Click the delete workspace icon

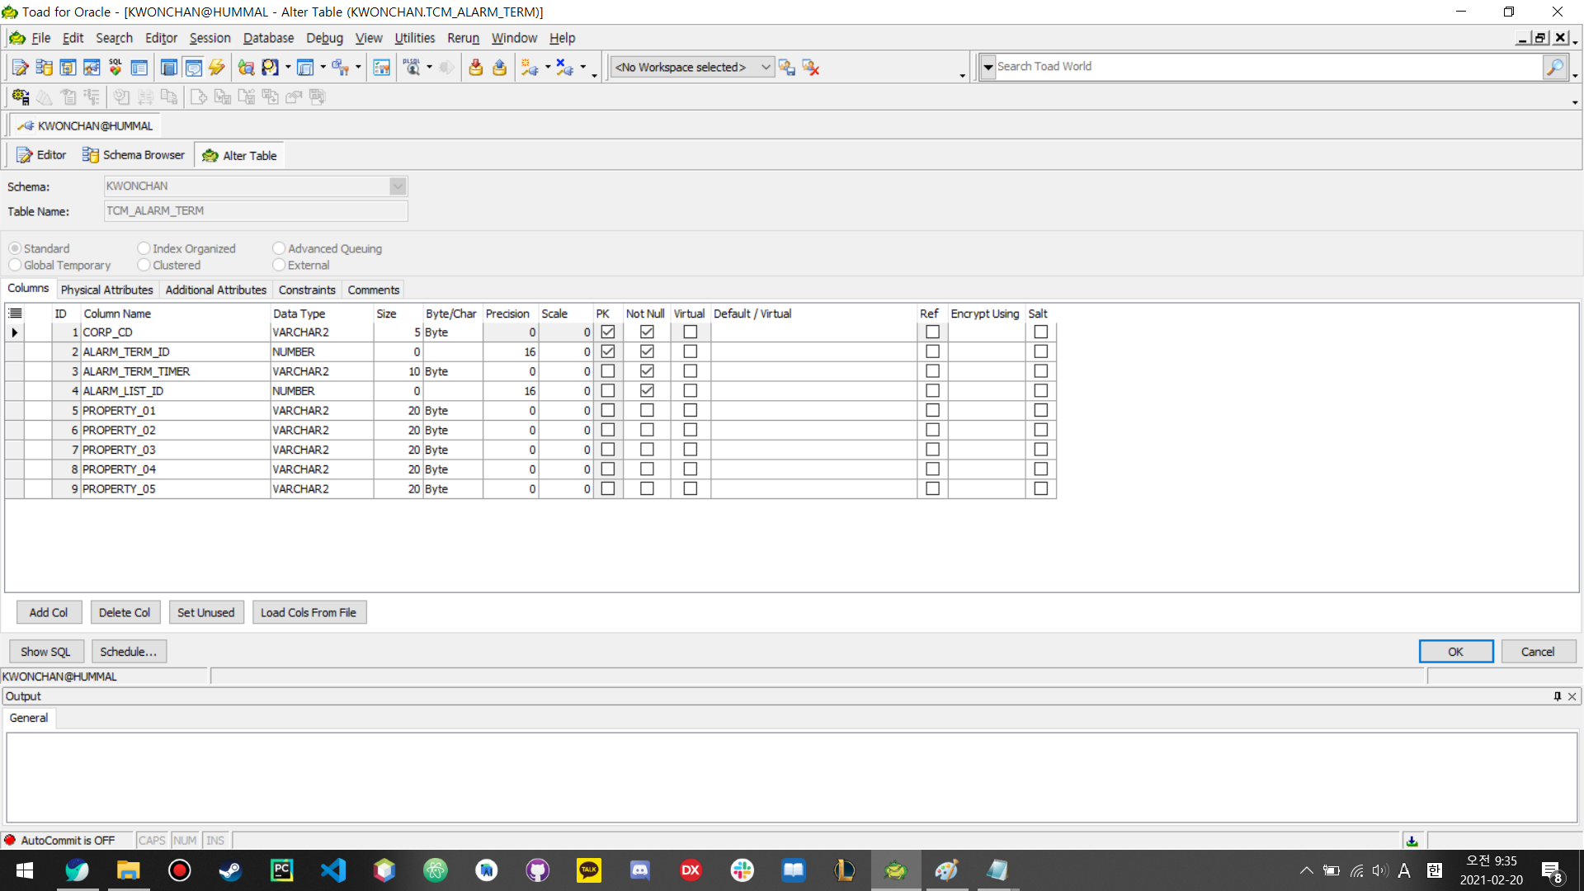[810, 68]
